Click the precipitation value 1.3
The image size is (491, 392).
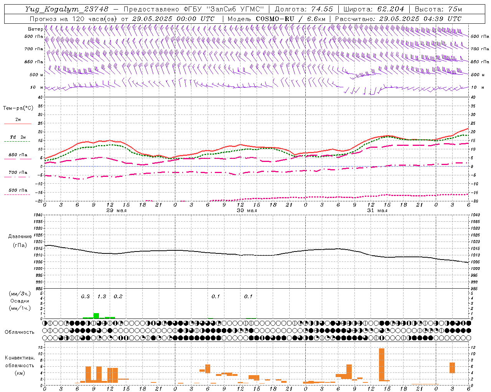pos(102,296)
